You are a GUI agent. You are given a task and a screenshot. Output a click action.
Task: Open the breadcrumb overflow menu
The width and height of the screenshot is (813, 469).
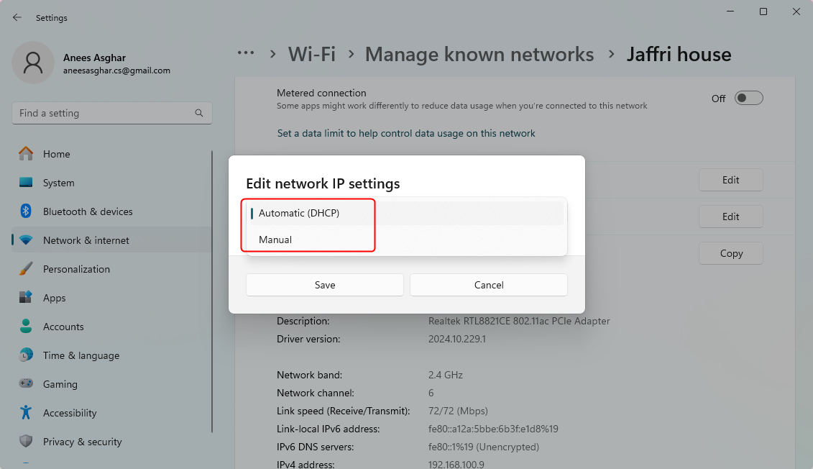[246, 53]
